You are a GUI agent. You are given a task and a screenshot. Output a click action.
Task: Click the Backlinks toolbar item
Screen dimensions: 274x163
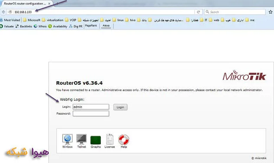pyautogui.click(x=23, y=26)
